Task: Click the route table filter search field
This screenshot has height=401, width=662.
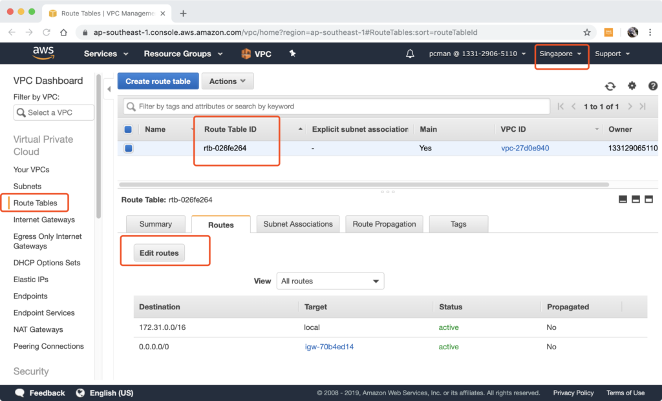Action: (336, 107)
